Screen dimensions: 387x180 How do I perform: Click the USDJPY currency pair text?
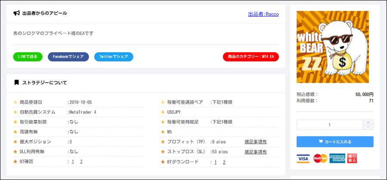pyautogui.click(x=174, y=112)
